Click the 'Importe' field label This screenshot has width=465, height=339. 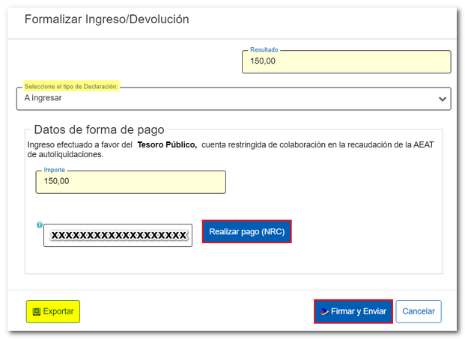[x=54, y=171]
